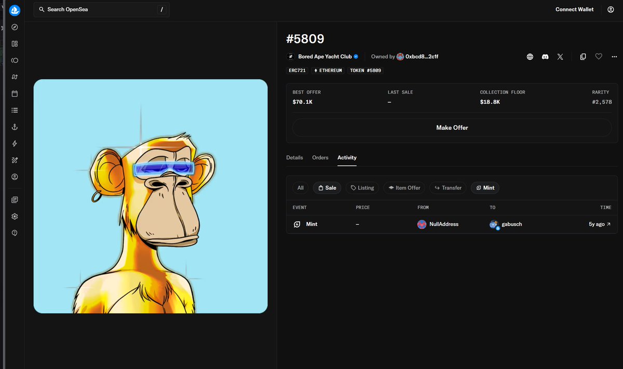This screenshot has width=623, height=369.
Task: Focus the Search OpenSea field
Action: point(102,9)
